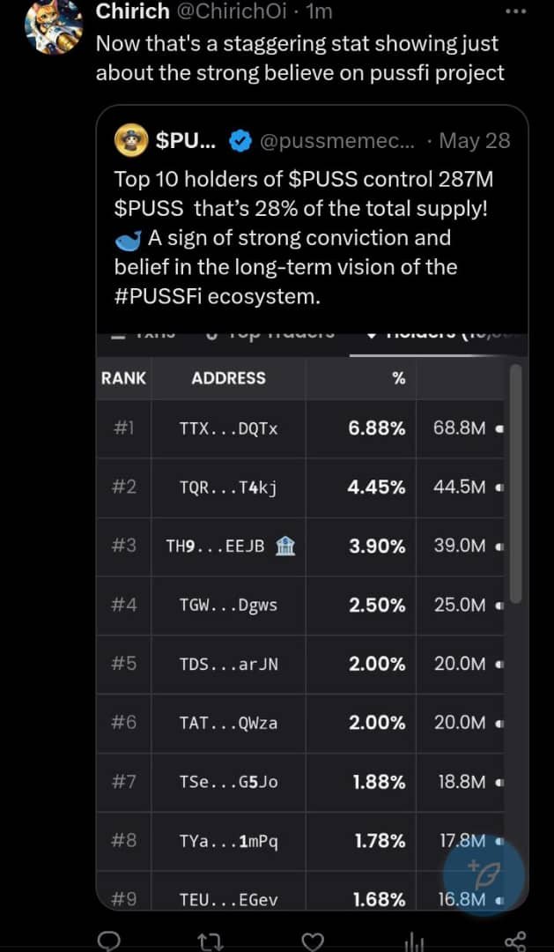Open the $PUSS quoted account avatar
This screenshot has width=554, height=952.
[131, 140]
